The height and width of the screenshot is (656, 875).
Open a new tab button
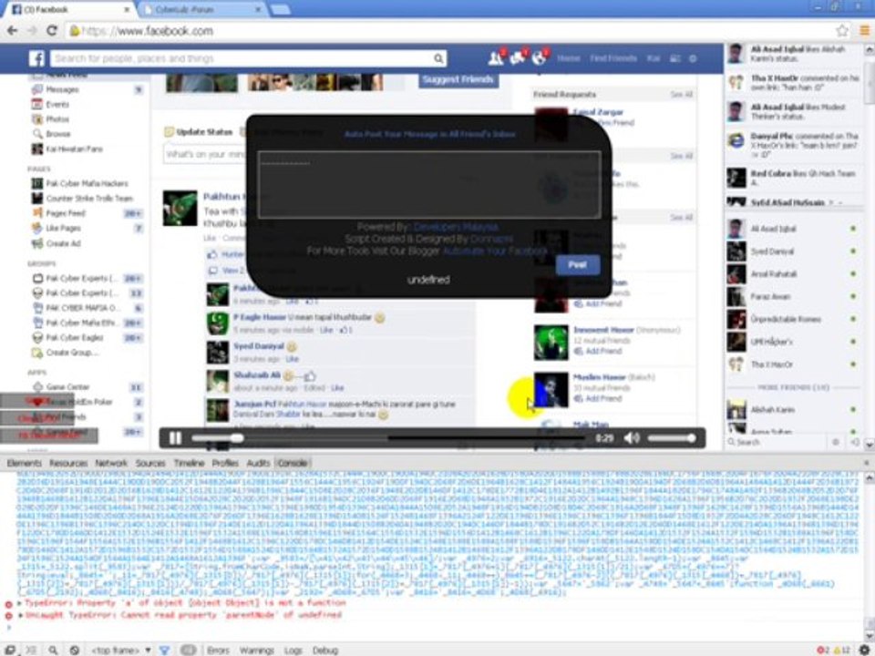pyautogui.click(x=281, y=9)
